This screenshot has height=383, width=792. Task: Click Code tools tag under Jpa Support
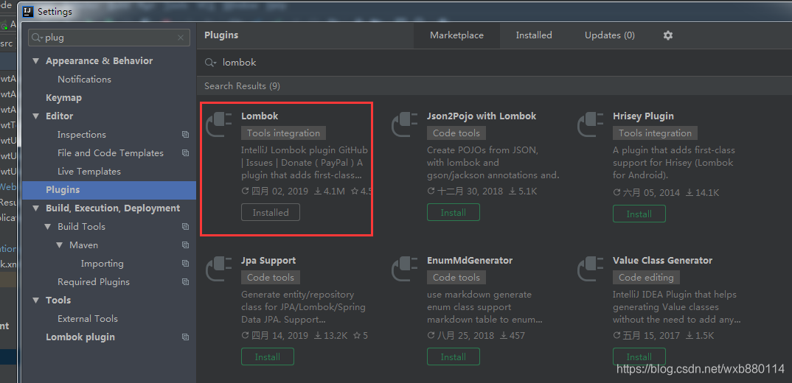pyautogui.click(x=271, y=278)
